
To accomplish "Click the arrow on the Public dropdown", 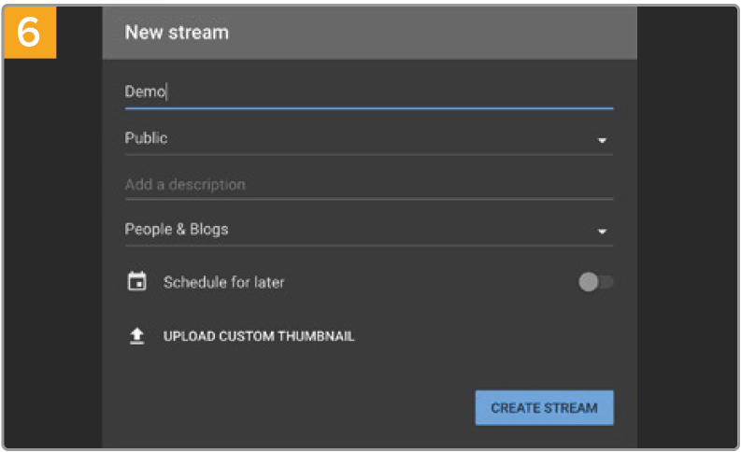I will pos(603,140).
